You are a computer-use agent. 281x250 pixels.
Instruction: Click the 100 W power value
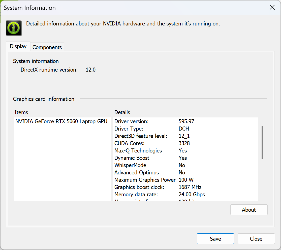[186, 180]
